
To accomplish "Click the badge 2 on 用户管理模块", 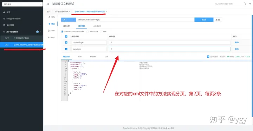I will tap(38, 32).
